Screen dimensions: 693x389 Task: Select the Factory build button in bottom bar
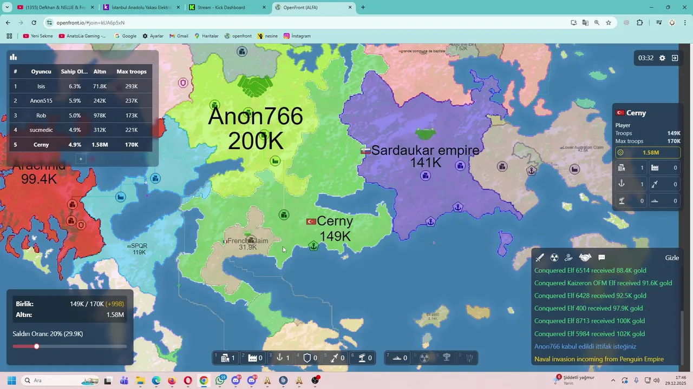click(254, 358)
